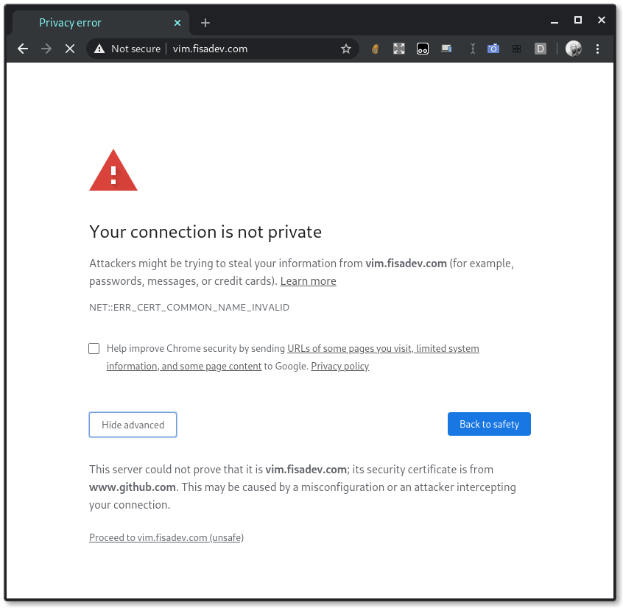
Task: Click the grid squares extension icon
Action: 516,49
